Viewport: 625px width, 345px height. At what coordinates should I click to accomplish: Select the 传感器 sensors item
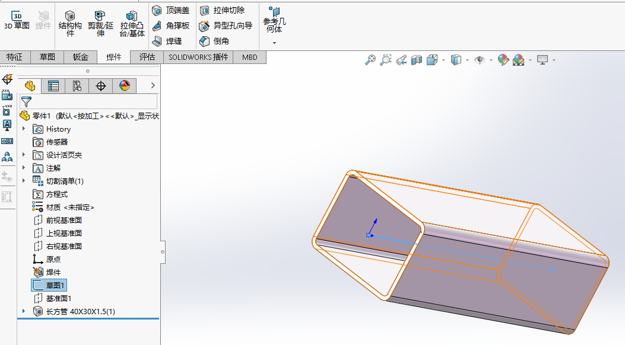[x=50, y=142]
